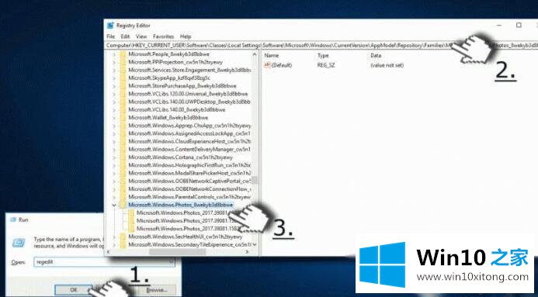This screenshot has height=297, width=538.
Task: Expand the Microsoft.PPIProjection key
Action: coord(115,62)
